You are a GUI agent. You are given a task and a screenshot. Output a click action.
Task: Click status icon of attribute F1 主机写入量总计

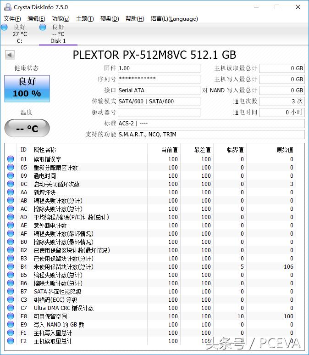(11, 332)
